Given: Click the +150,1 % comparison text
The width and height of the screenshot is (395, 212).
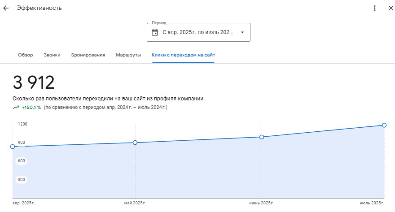Looking at the screenshot, I should click(x=31, y=108).
